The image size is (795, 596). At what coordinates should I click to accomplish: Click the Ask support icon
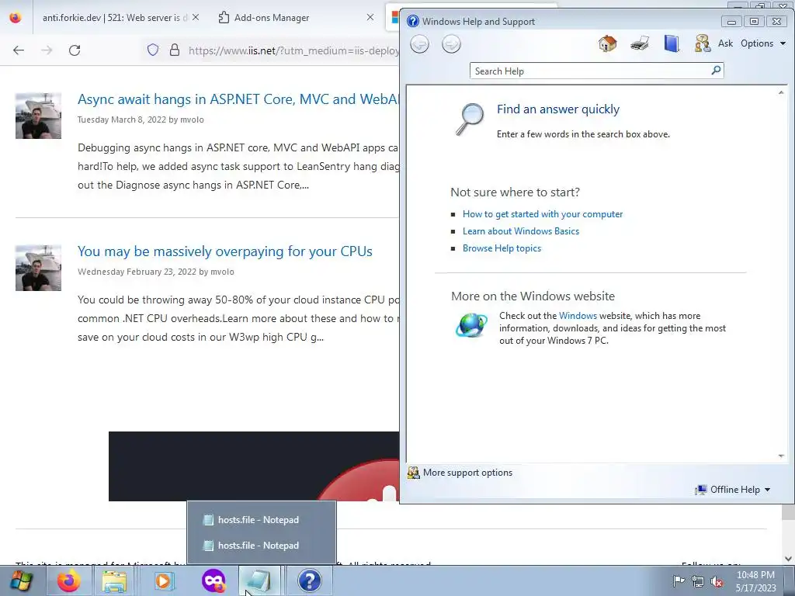click(x=703, y=43)
